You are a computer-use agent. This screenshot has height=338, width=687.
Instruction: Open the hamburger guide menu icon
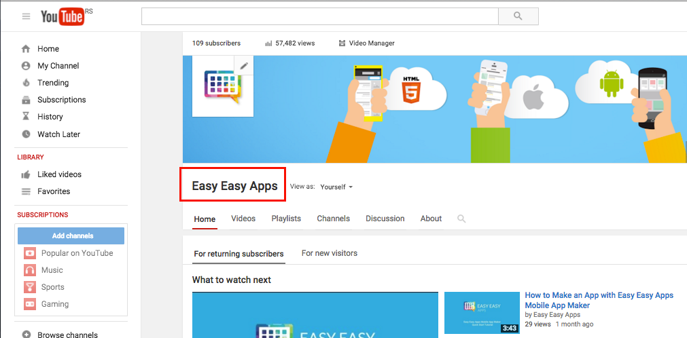(27, 17)
